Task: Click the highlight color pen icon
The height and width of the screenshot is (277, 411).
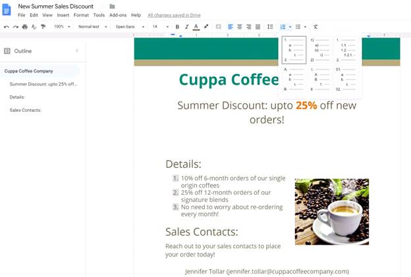Action: 206,27
